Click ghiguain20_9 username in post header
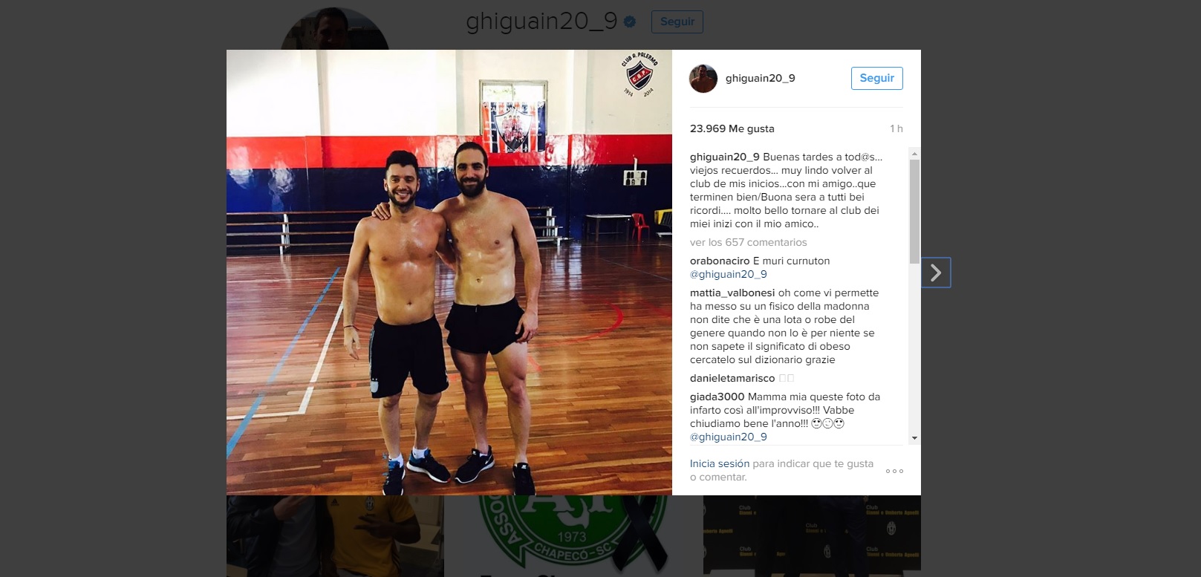This screenshot has height=577, width=1201. point(760,78)
